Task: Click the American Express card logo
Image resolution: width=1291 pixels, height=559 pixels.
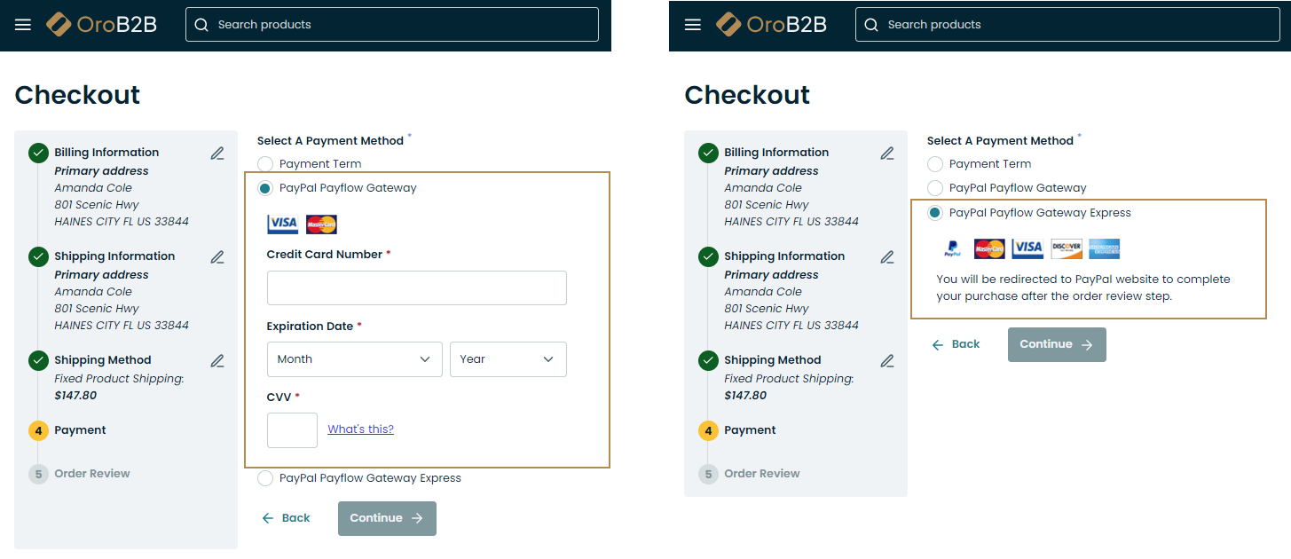Action: pos(1105,249)
